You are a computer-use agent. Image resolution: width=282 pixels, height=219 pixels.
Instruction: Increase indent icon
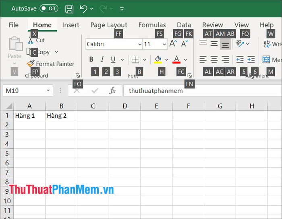click(251, 59)
